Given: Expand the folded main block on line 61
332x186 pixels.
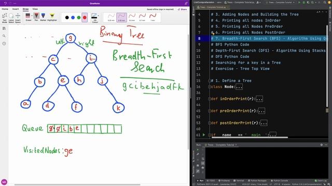Looking at the screenshot, I should [x=273, y=134].
